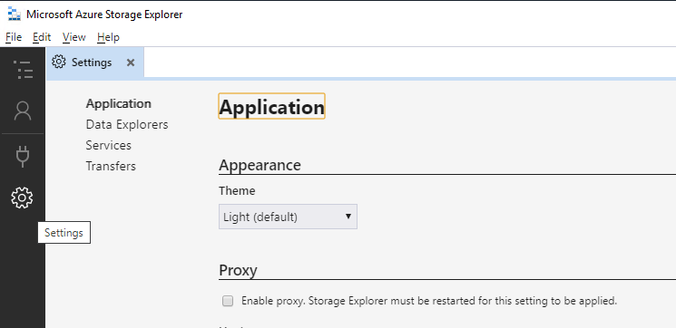Close the Settings tab
Viewport: 676px width, 328px height.
[x=131, y=63]
